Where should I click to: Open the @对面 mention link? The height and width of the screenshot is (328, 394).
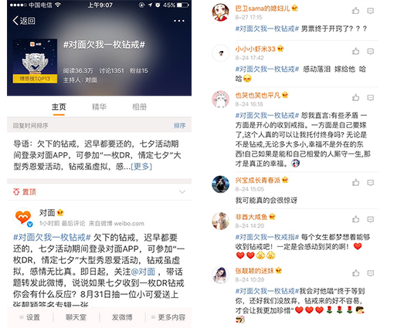point(143,272)
